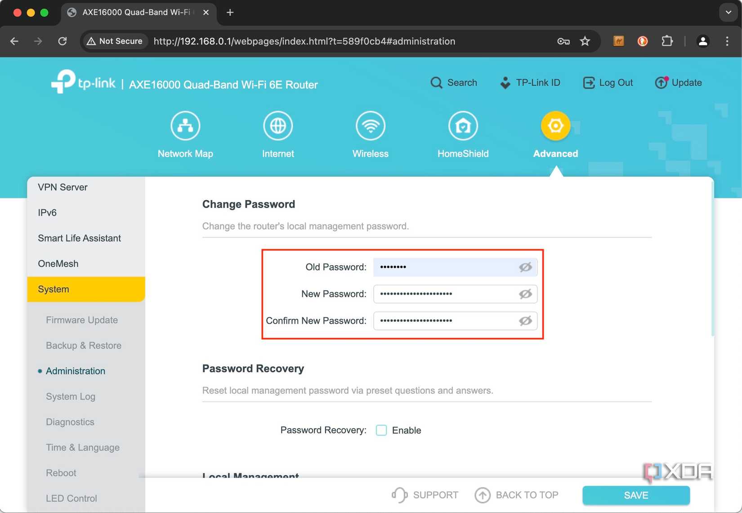Select the Internet settings icon
Screen dimensions: 742x513
278,134
